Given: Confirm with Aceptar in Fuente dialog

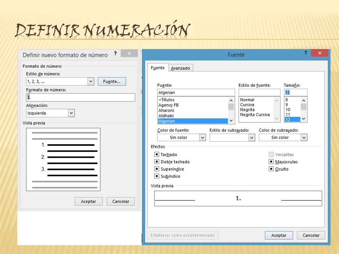Looking at the screenshot, I should pos(279,235).
